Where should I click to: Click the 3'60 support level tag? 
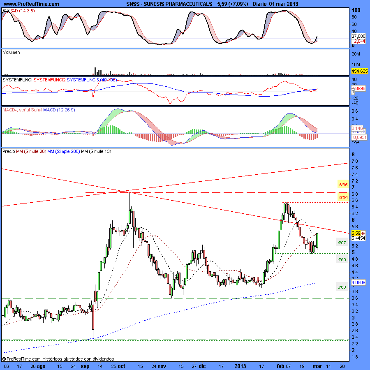(342, 287)
